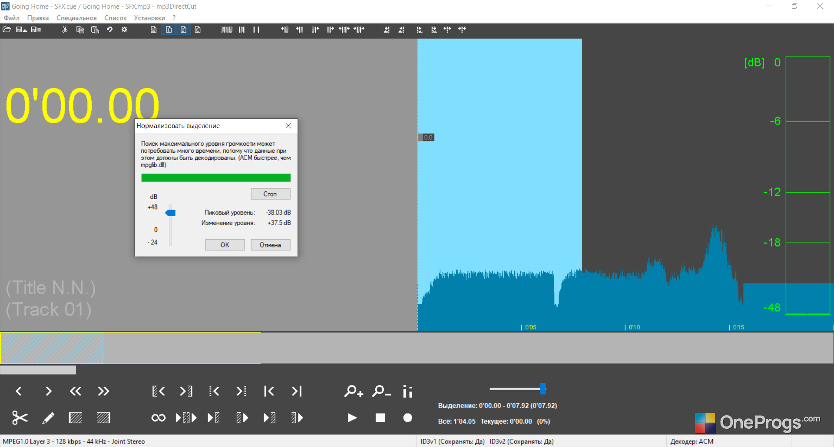834x447 pixels.
Task: Click the Декодер: ACM status bar entry
Action: click(x=692, y=441)
